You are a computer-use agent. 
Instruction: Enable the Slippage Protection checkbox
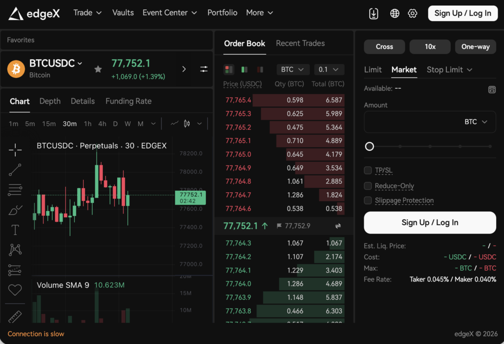[x=368, y=201]
